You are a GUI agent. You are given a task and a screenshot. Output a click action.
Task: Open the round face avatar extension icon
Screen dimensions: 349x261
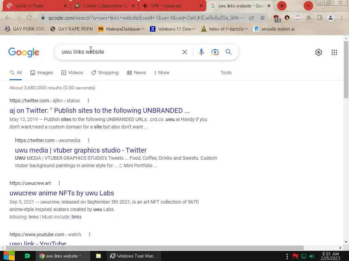tap(287, 18)
